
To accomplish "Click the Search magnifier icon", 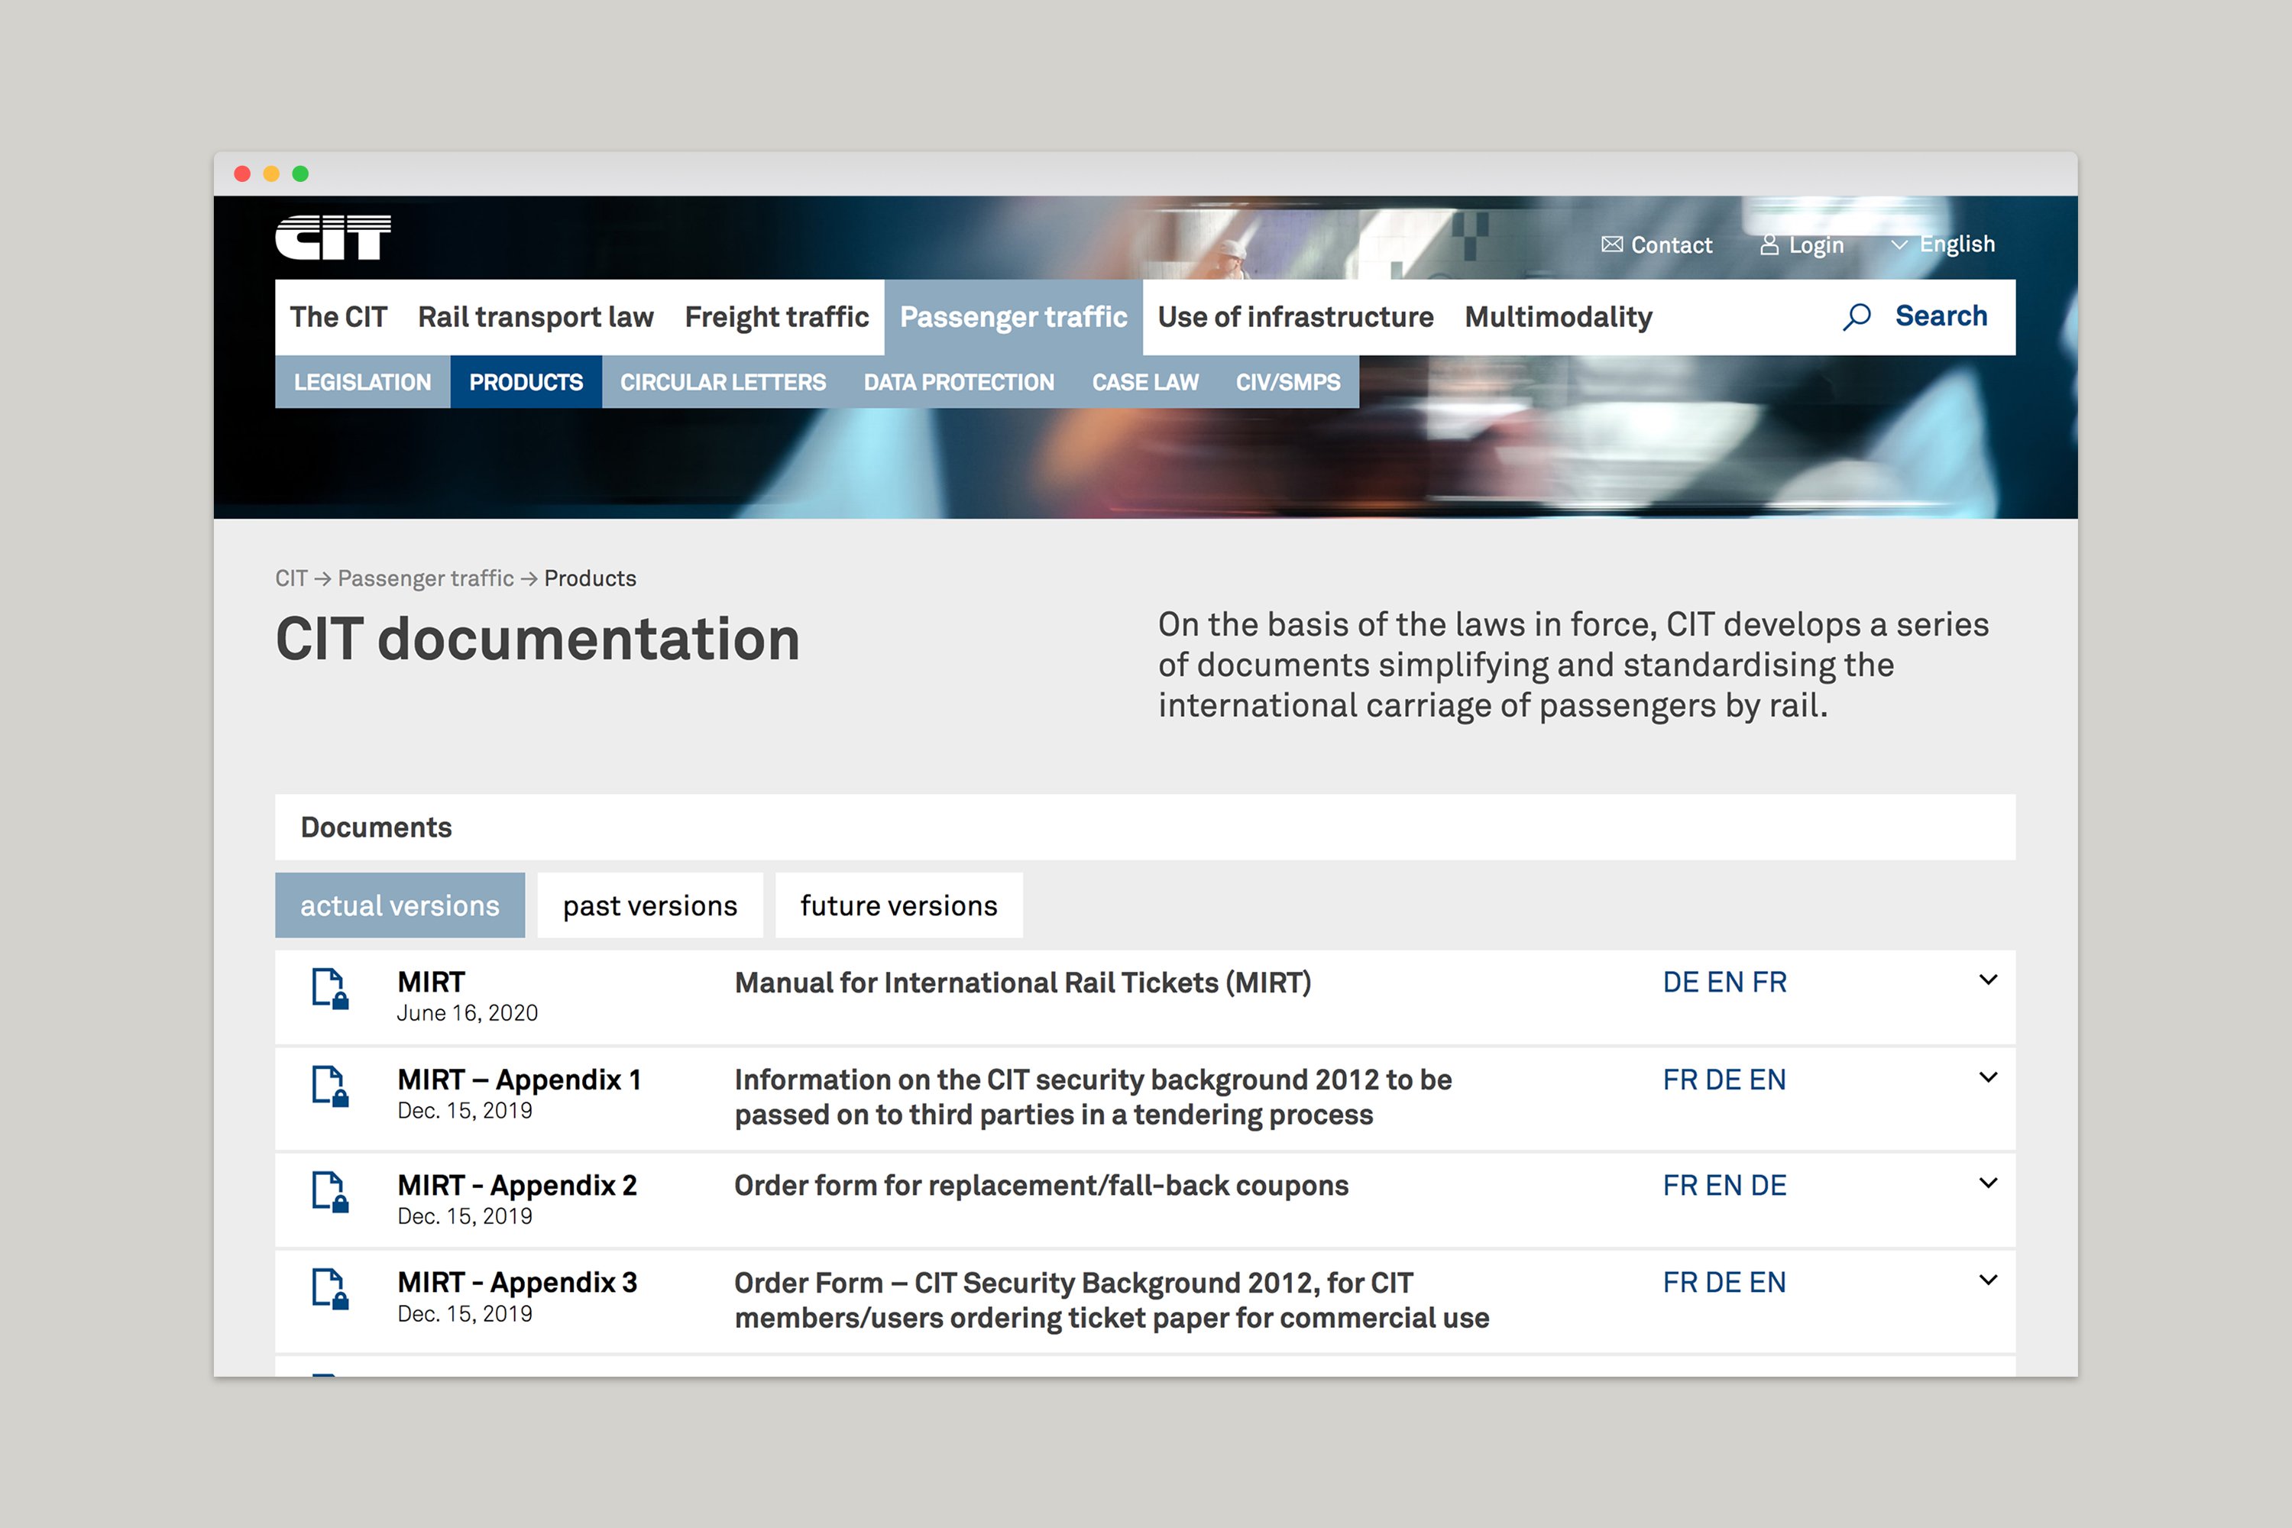I will [1857, 317].
